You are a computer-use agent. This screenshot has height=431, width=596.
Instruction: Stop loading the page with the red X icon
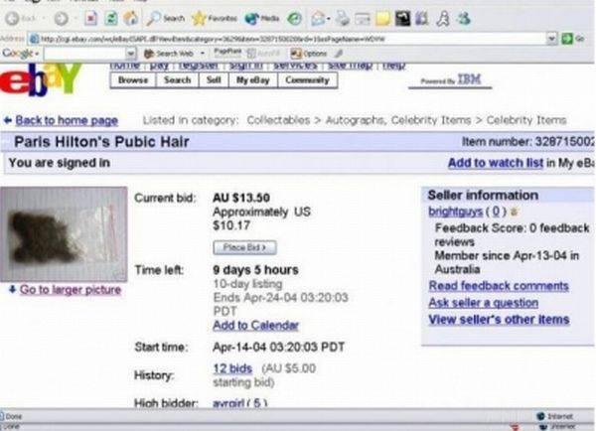point(90,18)
